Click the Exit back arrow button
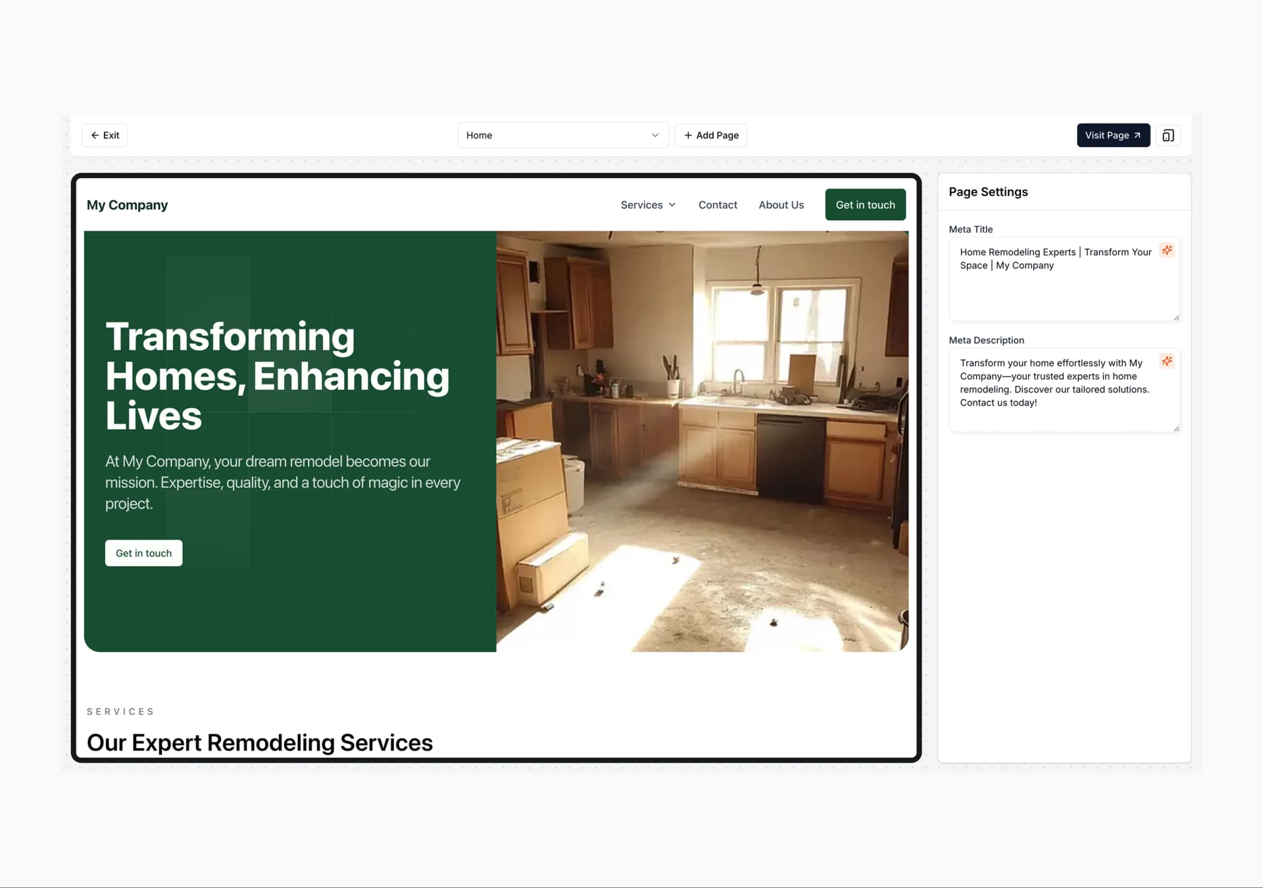This screenshot has height=888, width=1263. [105, 135]
